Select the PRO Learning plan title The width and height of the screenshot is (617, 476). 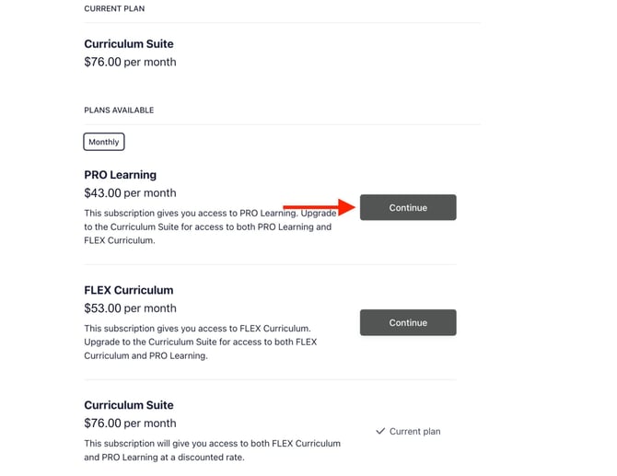coord(120,175)
